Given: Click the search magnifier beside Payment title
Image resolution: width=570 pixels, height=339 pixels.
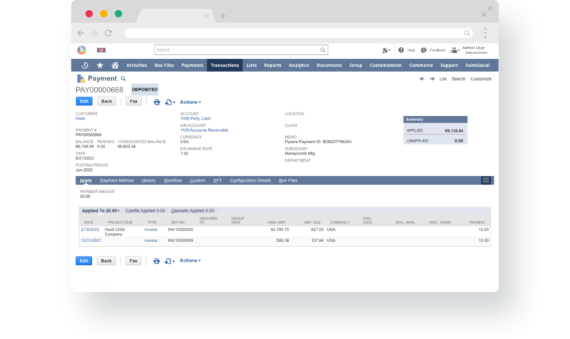Looking at the screenshot, I should (x=123, y=78).
